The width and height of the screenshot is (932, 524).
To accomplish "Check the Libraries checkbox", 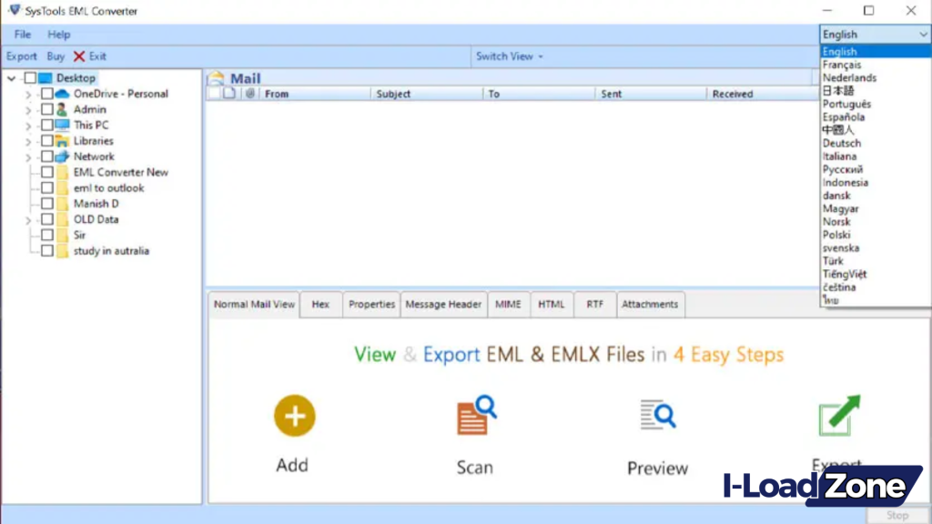I will click(47, 141).
